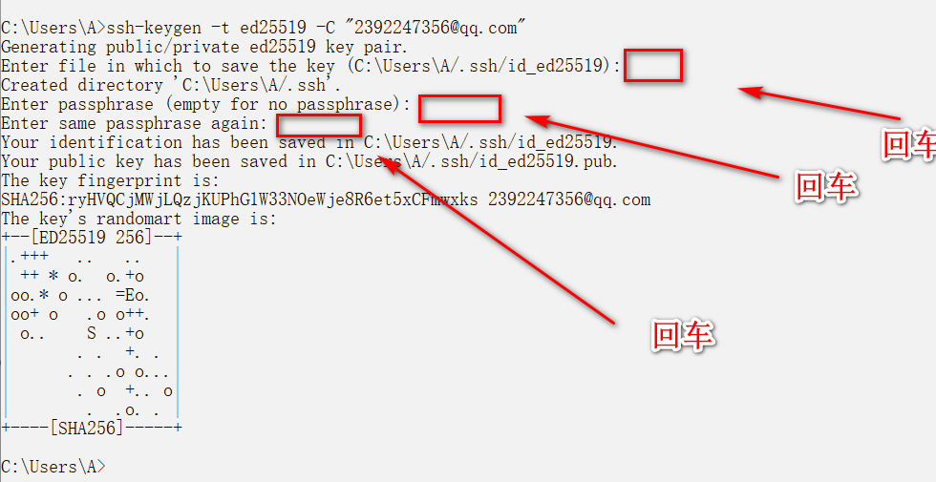Click the 2392247356@qq.com text in the fingerprint line
Screen dimensions: 936x482
pyautogui.click(x=569, y=199)
